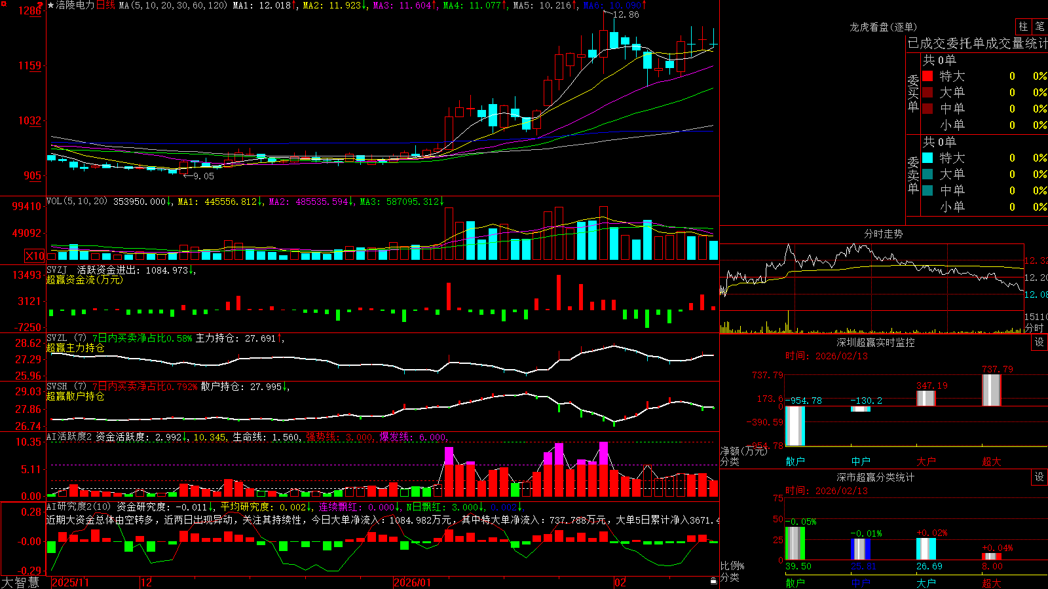Click the 超赢散户持仓 legend text
Screen dimensions: 1048x589
pos(75,396)
